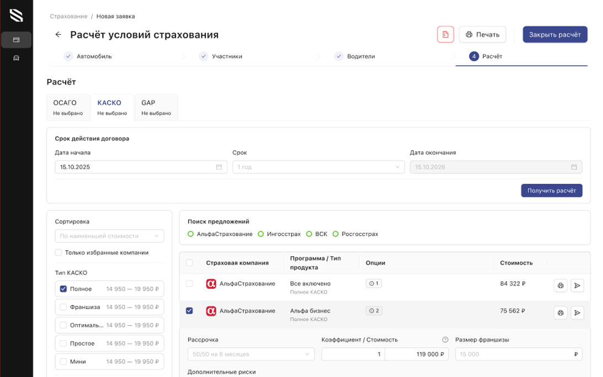Open the car section in sidebar
Image resolution: width=603 pixels, height=377 pixels.
pyautogui.click(x=16, y=58)
